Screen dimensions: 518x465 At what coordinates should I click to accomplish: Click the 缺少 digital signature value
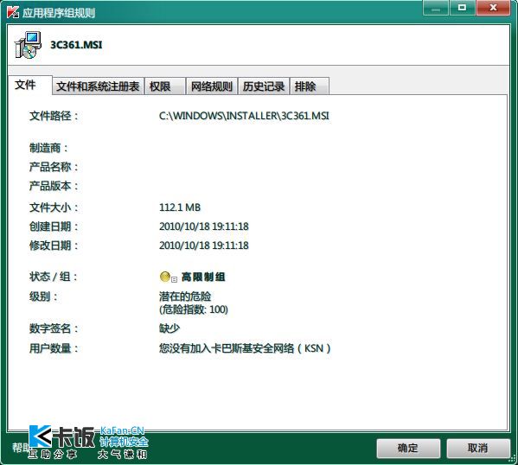[x=169, y=328]
